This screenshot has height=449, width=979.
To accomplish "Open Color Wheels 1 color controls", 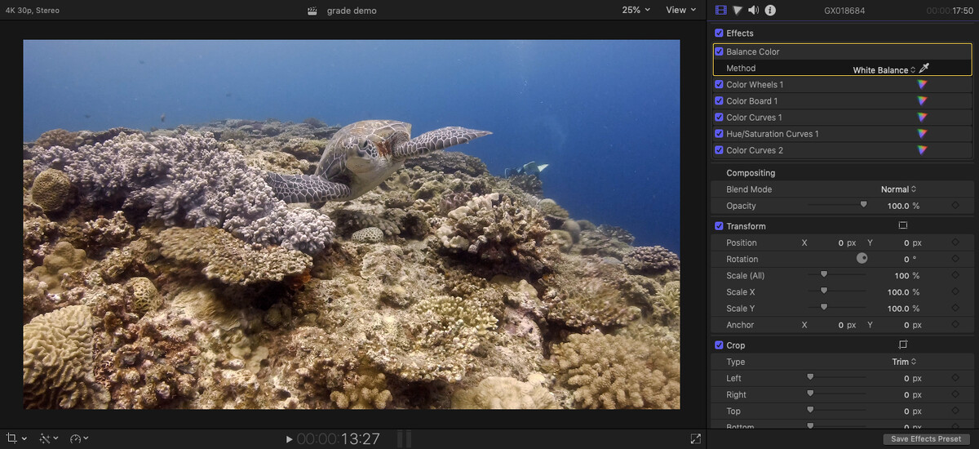I will [922, 85].
